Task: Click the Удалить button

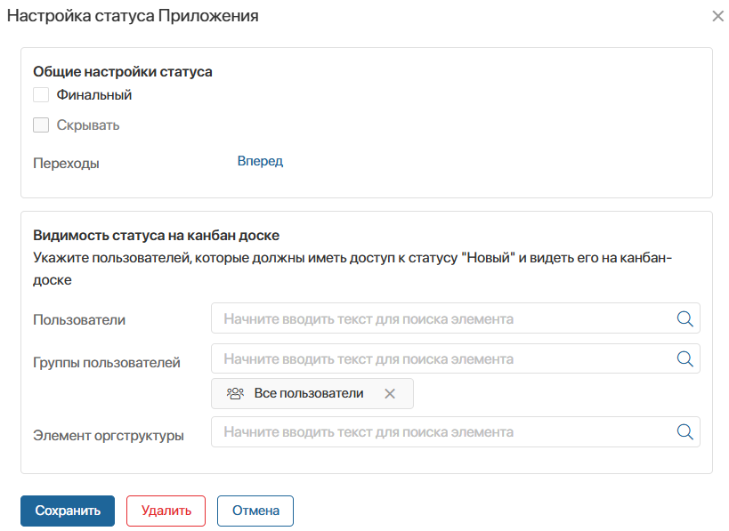Action: click(x=166, y=511)
